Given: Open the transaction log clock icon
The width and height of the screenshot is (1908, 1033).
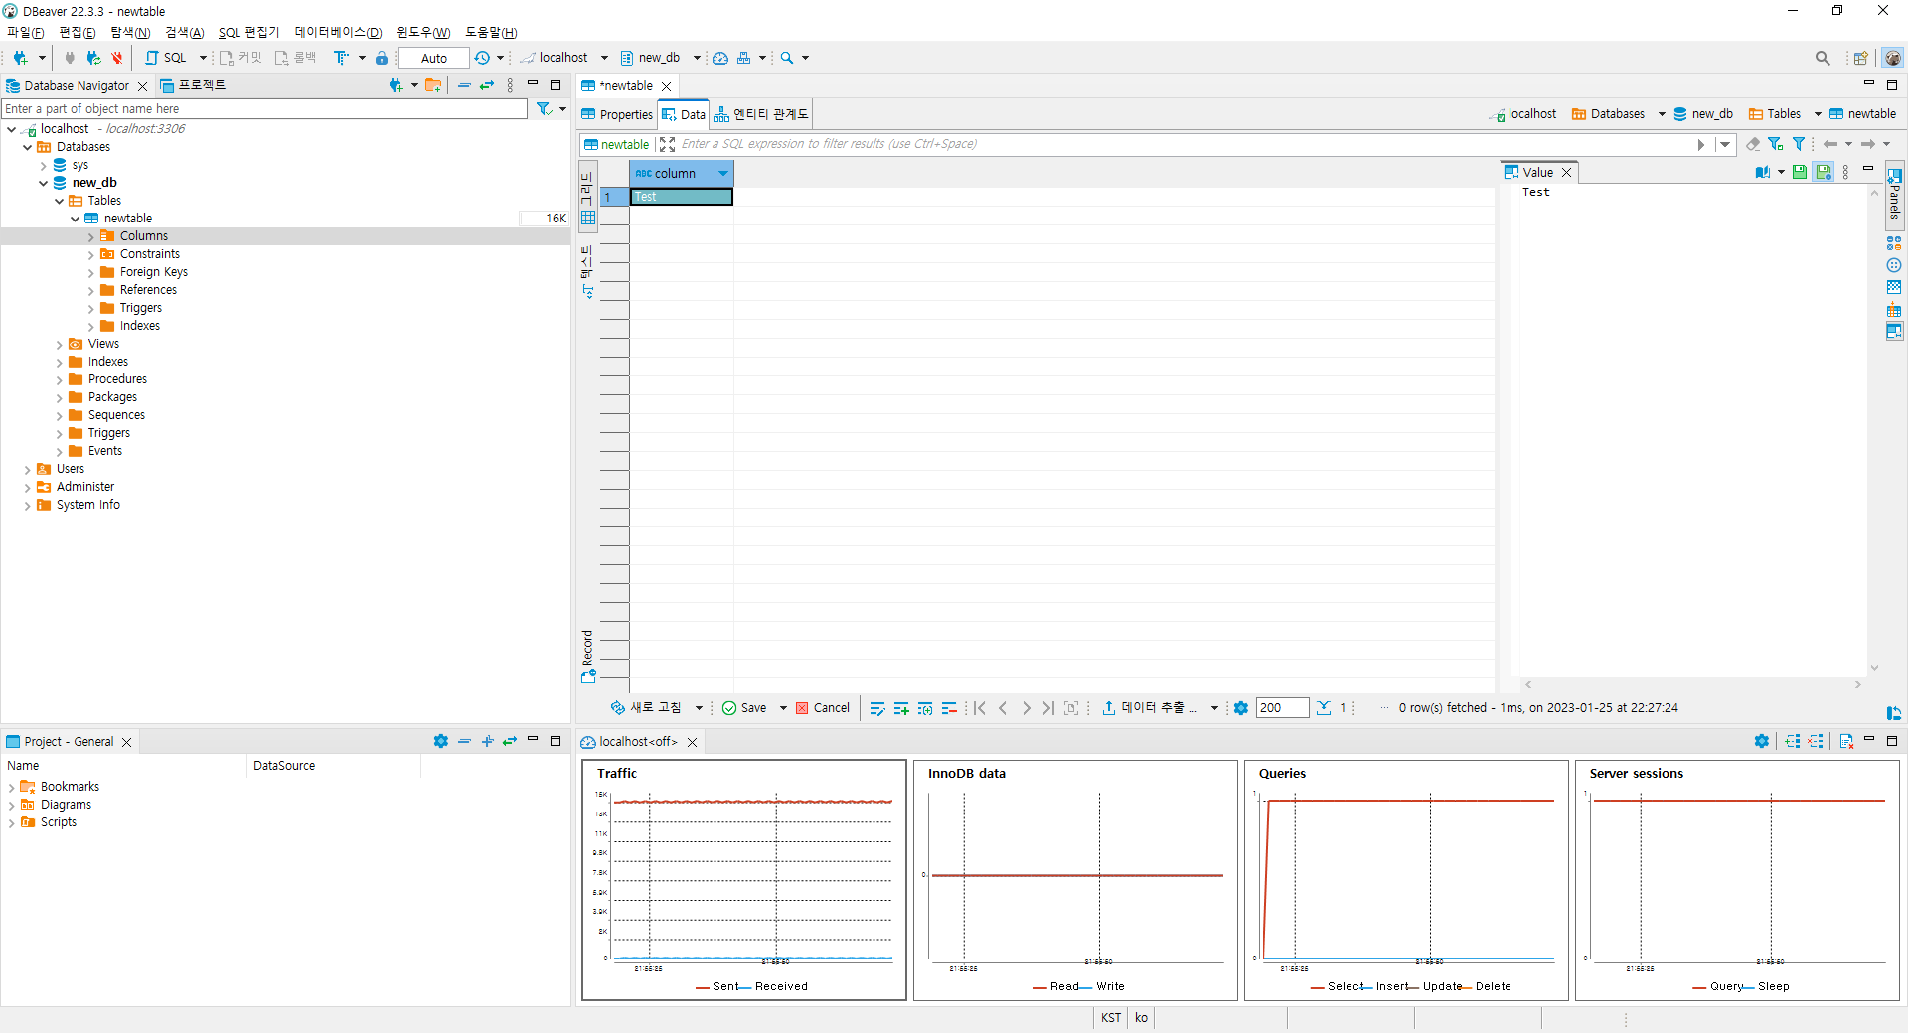Looking at the screenshot, I should (482, 58).
